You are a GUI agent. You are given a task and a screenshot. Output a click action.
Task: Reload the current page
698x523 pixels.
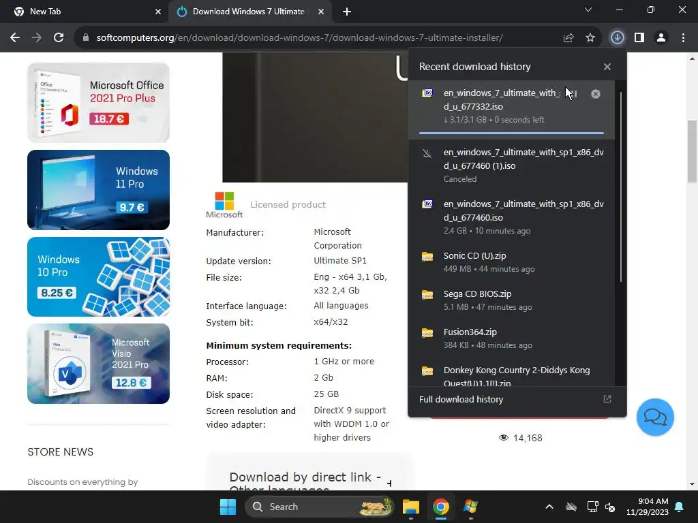click(59, 38)
